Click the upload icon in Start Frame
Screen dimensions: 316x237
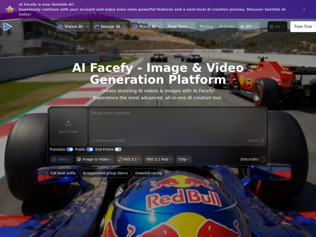pos(68,123)
